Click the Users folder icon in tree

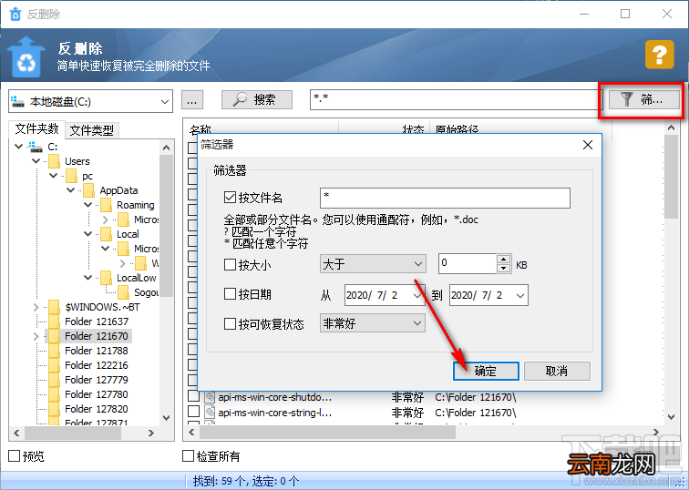55,161
